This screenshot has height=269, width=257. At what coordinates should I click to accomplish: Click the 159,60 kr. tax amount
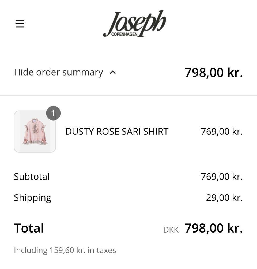click(x=67, y=250)
